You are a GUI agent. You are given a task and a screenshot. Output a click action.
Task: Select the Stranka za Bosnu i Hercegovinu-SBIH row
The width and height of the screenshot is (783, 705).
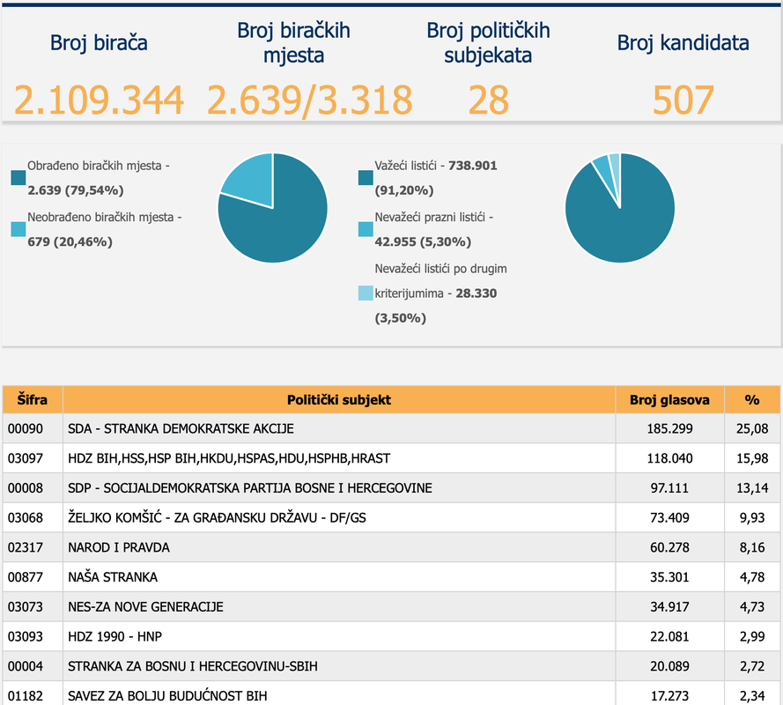(x=391, y=666)
